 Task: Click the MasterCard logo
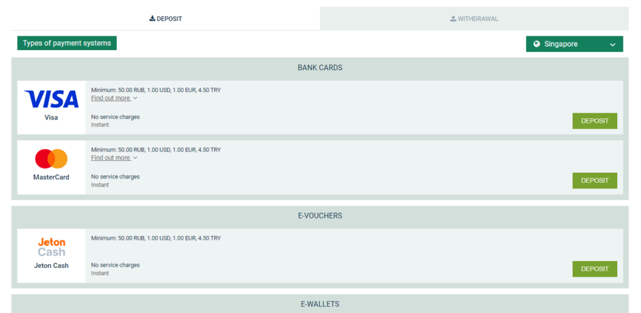pos(51,159)
